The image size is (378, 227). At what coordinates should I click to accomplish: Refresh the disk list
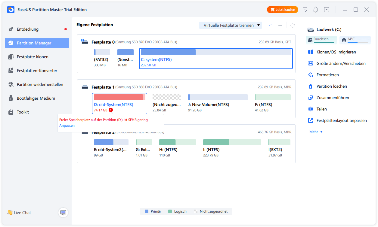(293, 26)
